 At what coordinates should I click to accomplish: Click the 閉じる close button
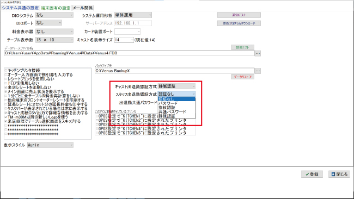pyautogui.click(x=339, y=174)
